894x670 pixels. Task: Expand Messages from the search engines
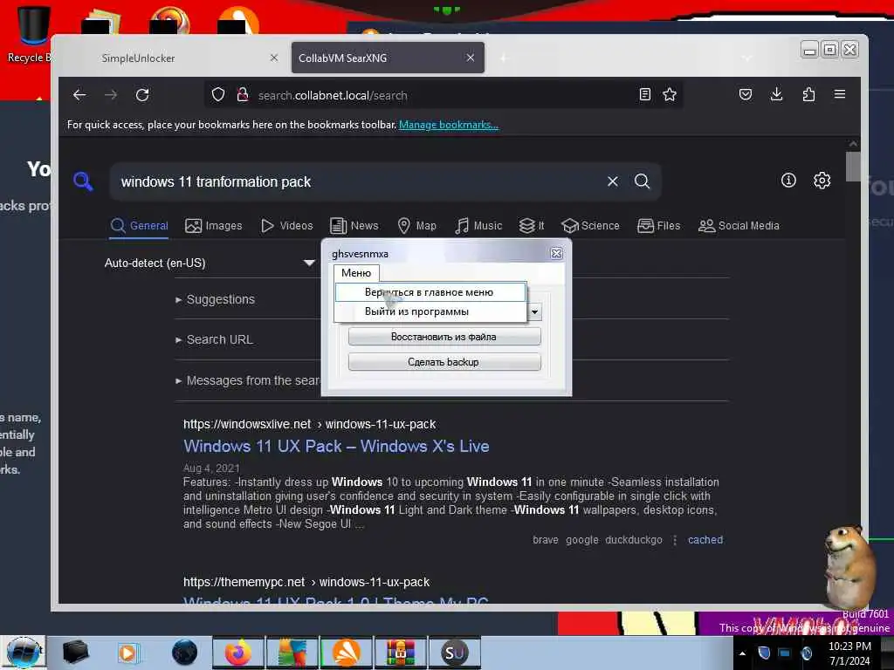[248, 380]
